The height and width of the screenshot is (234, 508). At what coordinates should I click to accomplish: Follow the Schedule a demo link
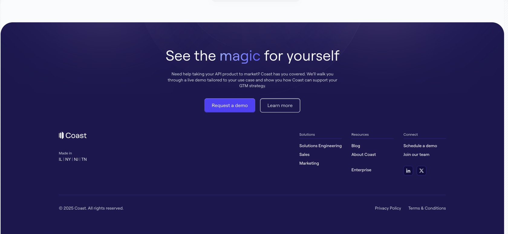(x=420, y=146)
